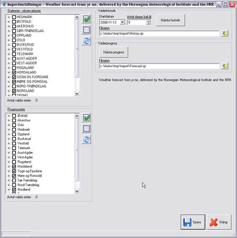237x238 pixels.
Task: Uncheck HORDALAND in the stations list
Action: pos(14,73)
